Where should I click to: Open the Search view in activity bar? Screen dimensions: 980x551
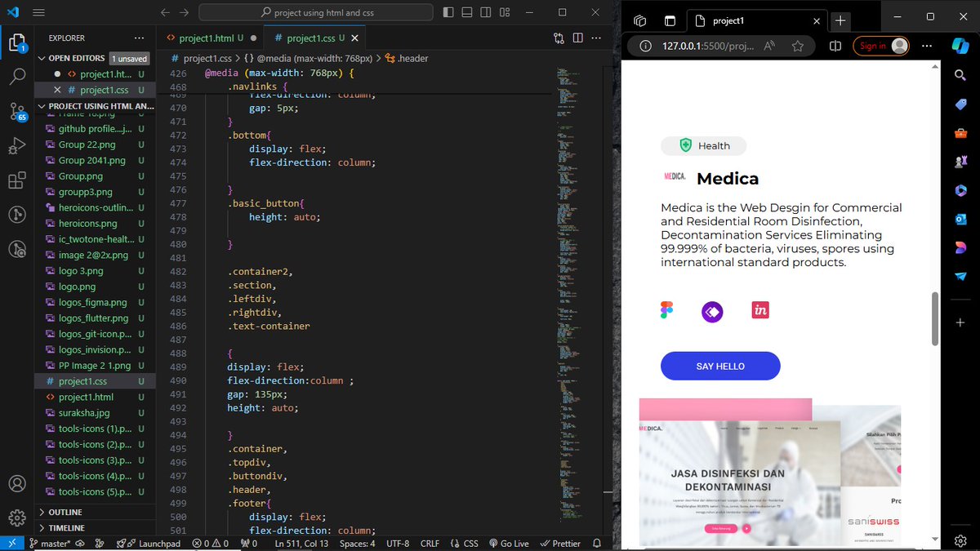[17, 77]
